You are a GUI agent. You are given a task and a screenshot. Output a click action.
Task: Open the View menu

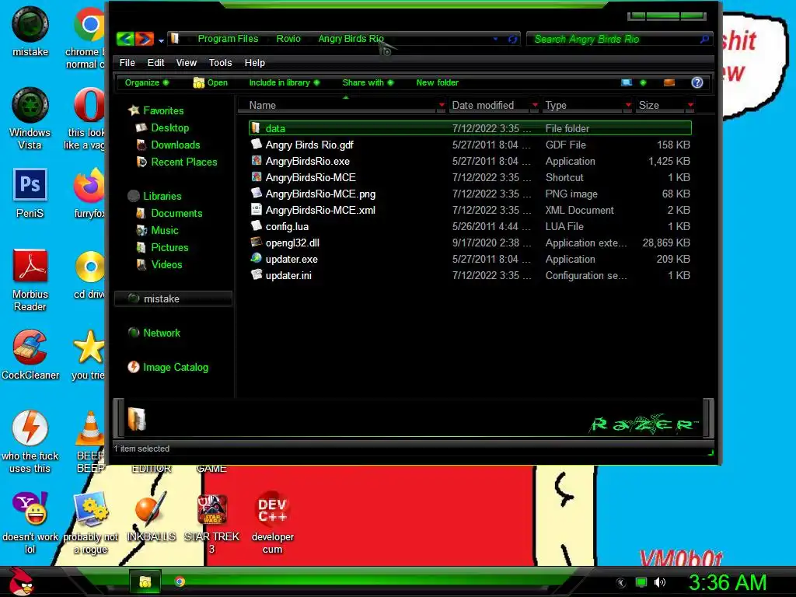pyautogui.click(x=187, y=62)
